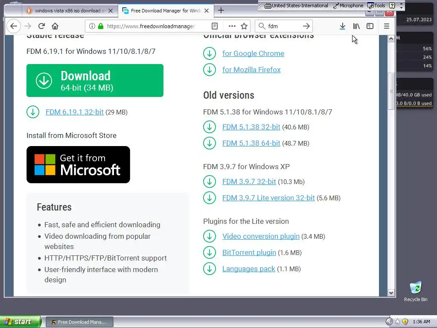Close the Free Download Manager tab
Viewport: 437px width, 328px height.
(x=207, y=11)
